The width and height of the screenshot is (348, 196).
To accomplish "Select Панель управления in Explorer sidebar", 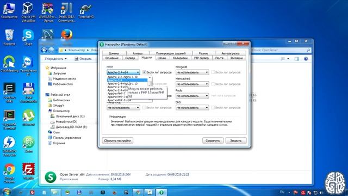I will [67, 138].
